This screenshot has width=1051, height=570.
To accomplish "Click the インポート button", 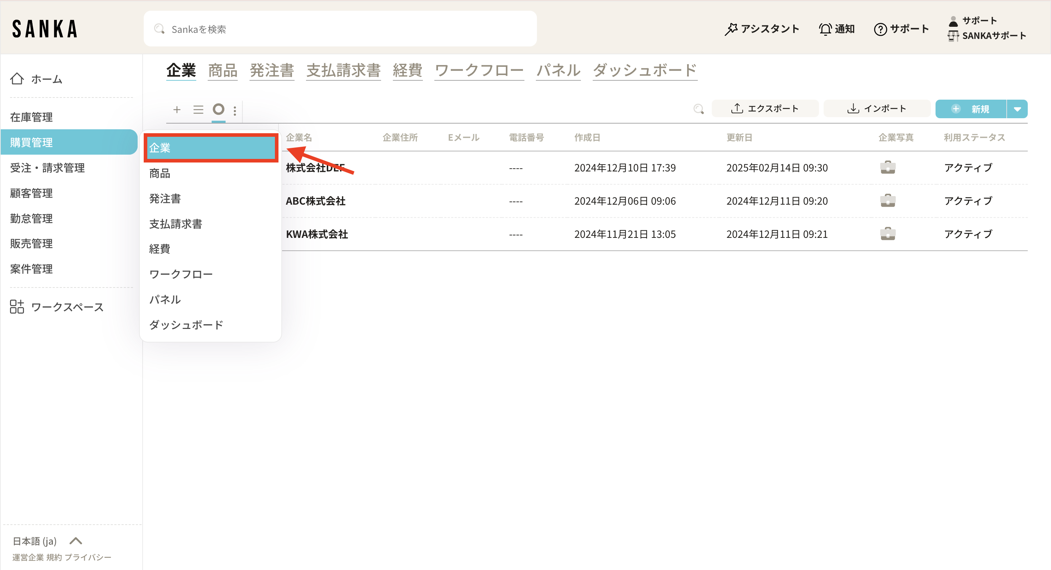I will click(877, 109).
